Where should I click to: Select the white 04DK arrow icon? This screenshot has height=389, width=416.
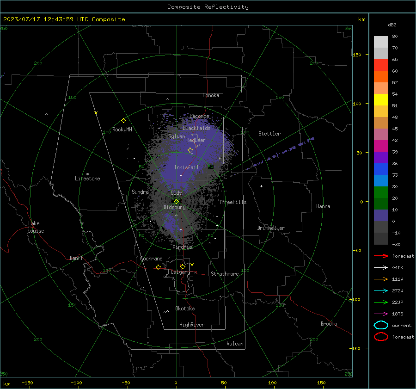click(x=381, y=267)
